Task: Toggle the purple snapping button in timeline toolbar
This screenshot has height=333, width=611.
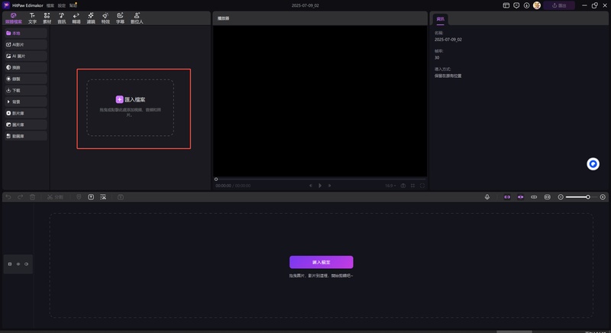Action: click(506, 197)
